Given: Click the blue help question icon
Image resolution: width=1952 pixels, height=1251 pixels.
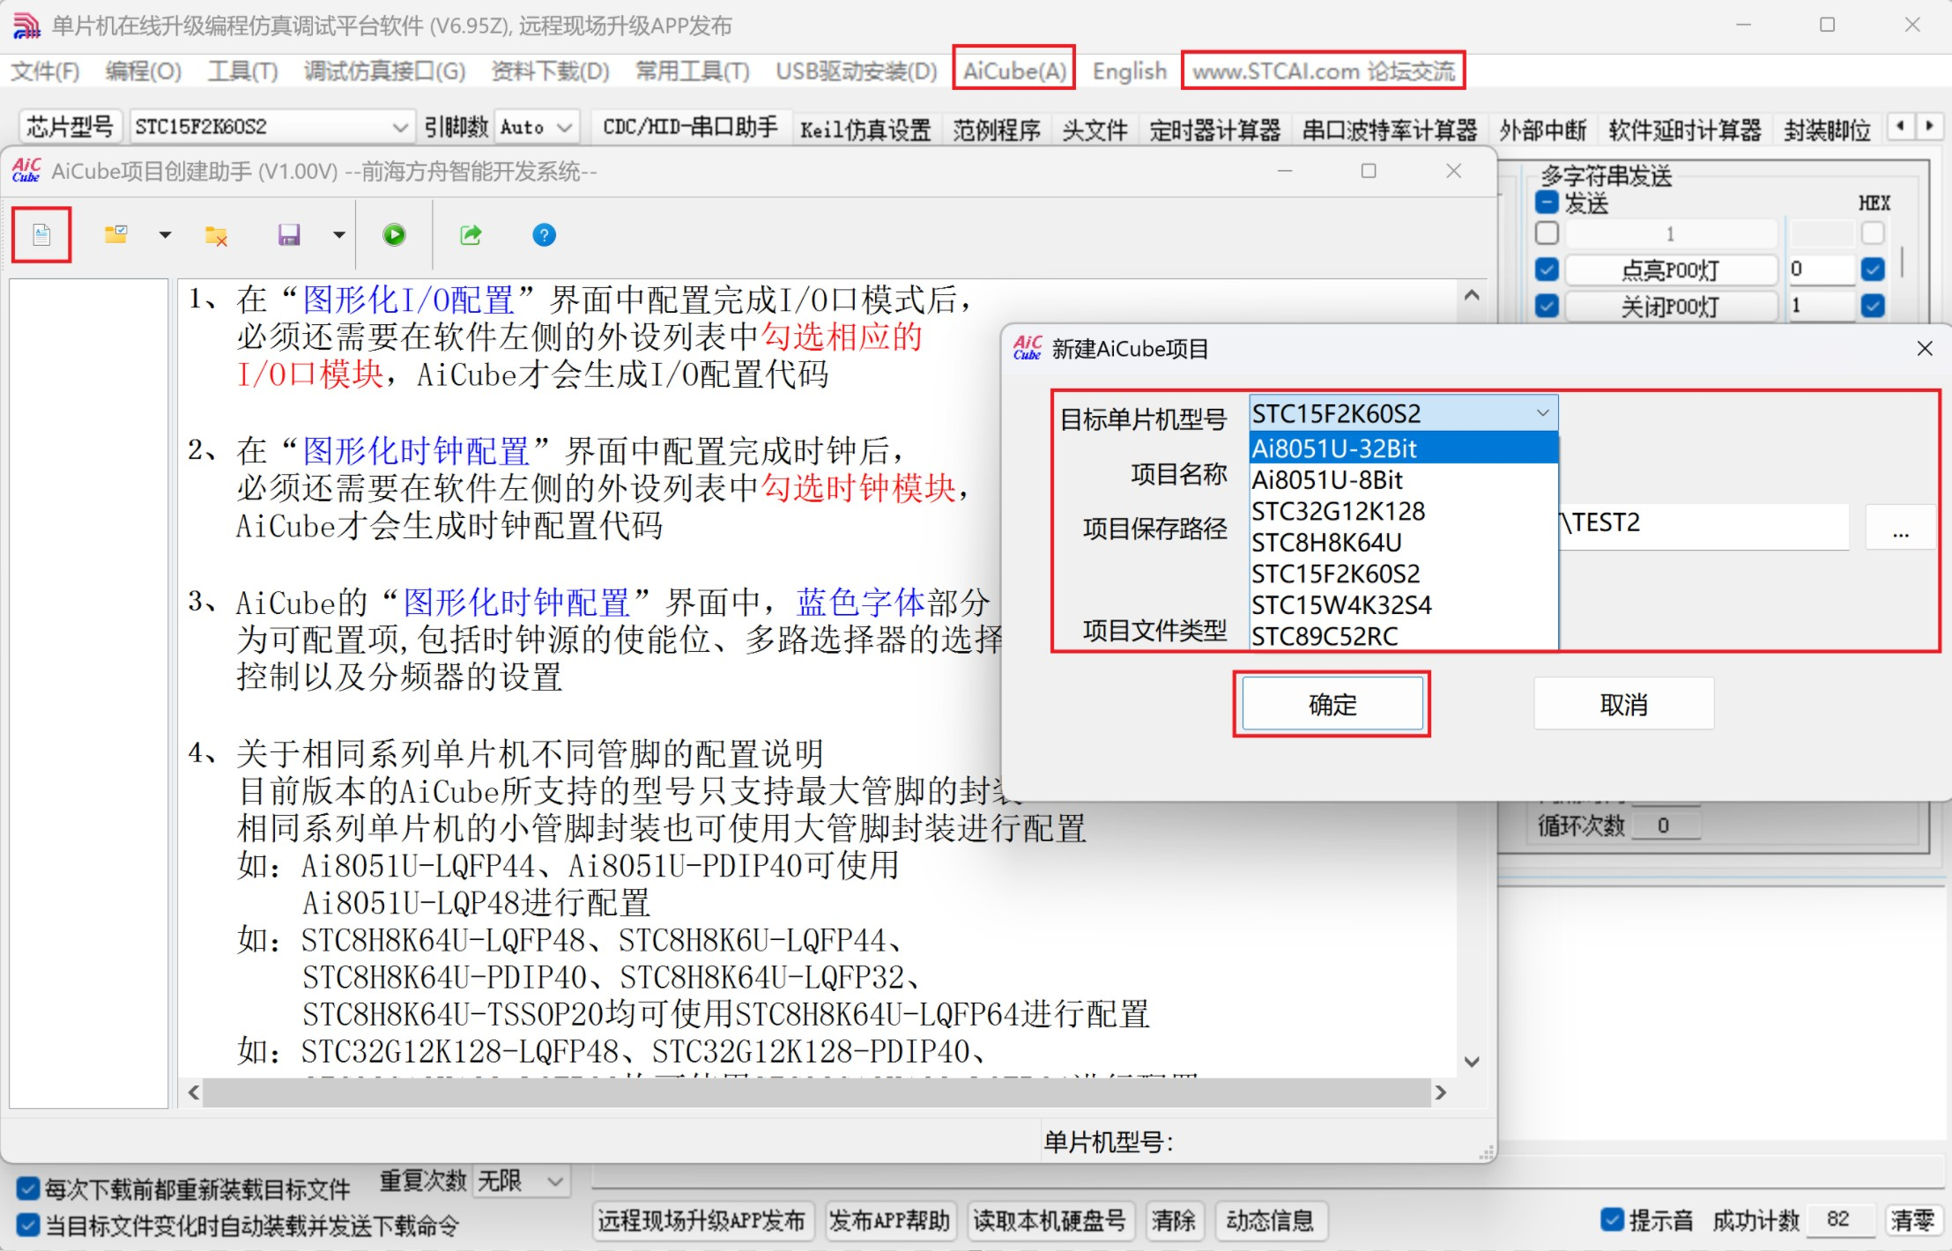Looking at the screenshot, I should [544, 235].
